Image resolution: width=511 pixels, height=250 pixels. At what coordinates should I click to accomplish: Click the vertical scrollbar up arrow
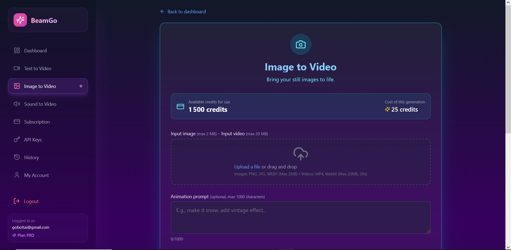click(x=508, y=3)
